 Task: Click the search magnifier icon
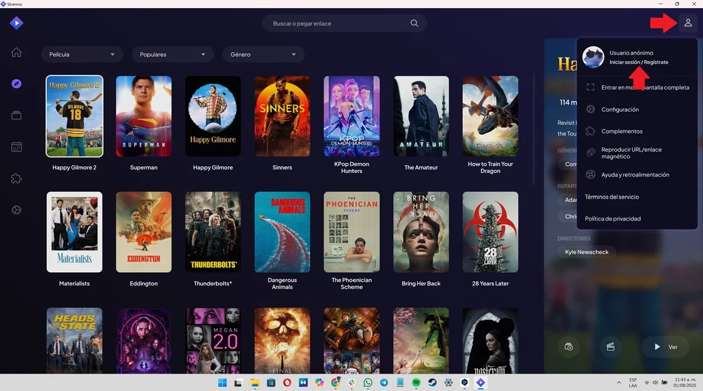pyautogui.click(x=414, y=23)
